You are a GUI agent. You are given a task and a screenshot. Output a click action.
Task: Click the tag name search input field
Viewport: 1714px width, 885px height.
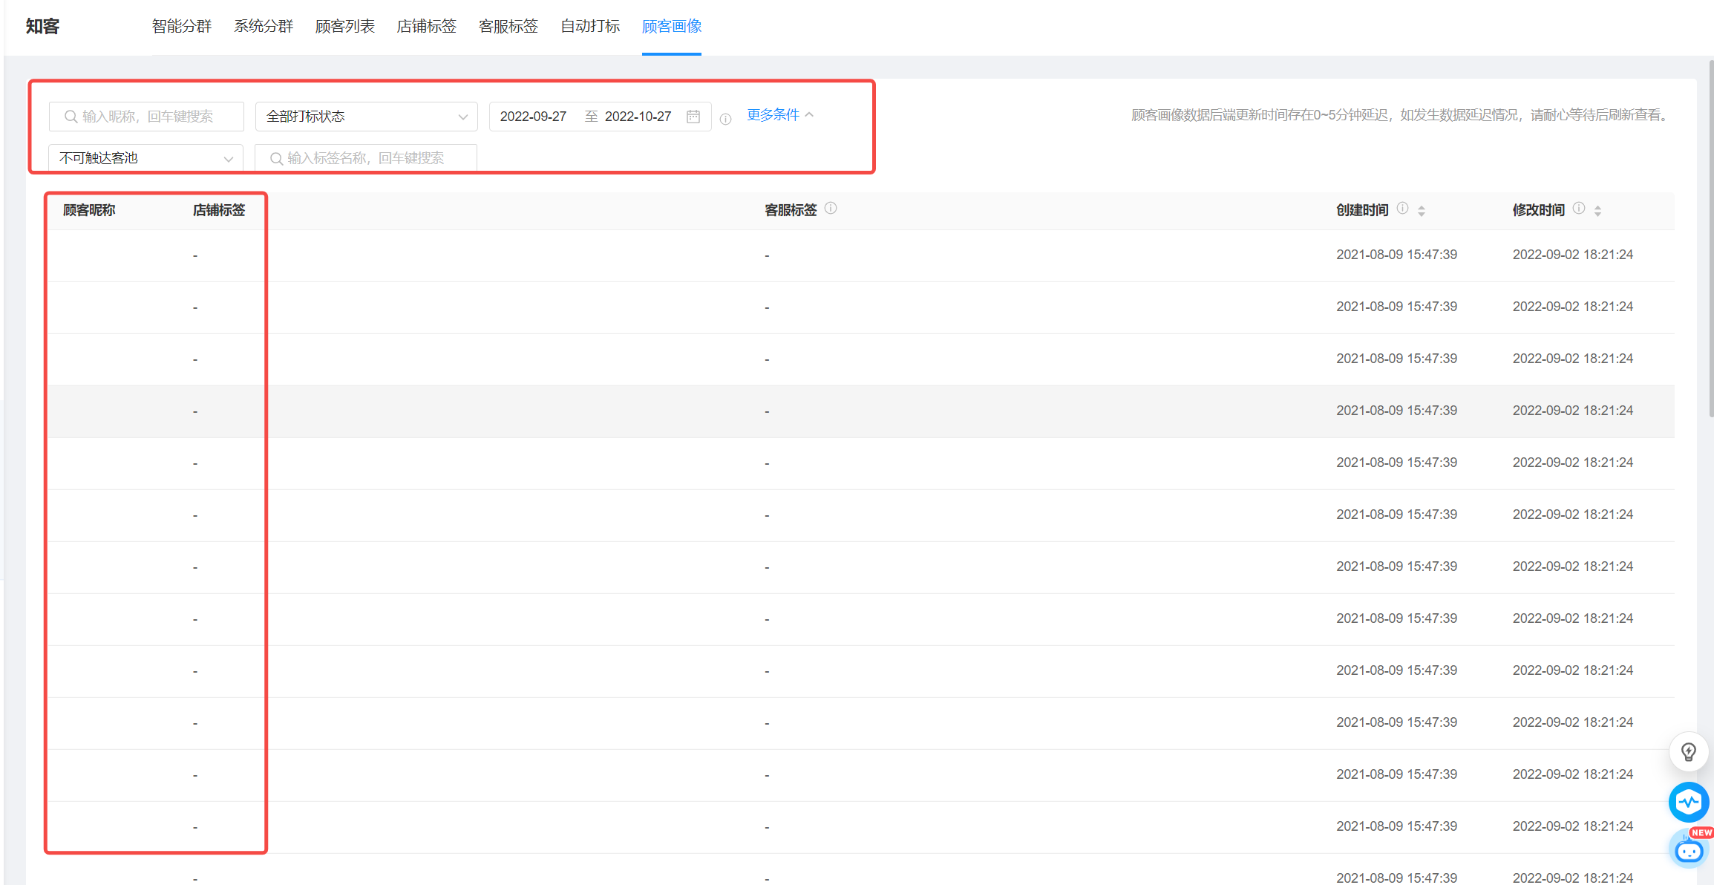[x=366, y=158]
